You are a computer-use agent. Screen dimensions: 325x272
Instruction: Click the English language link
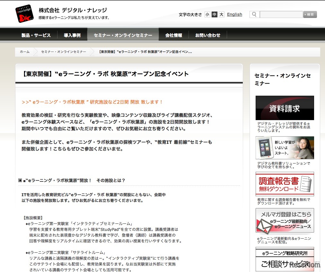pyautogui.click(x=234, y=14)
